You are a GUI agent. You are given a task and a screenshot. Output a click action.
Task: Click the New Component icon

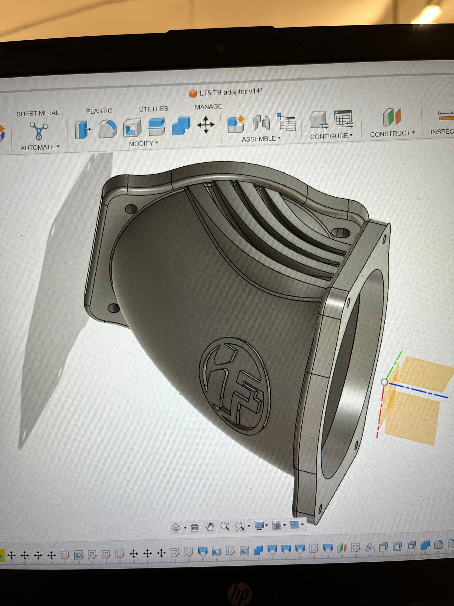236,124
